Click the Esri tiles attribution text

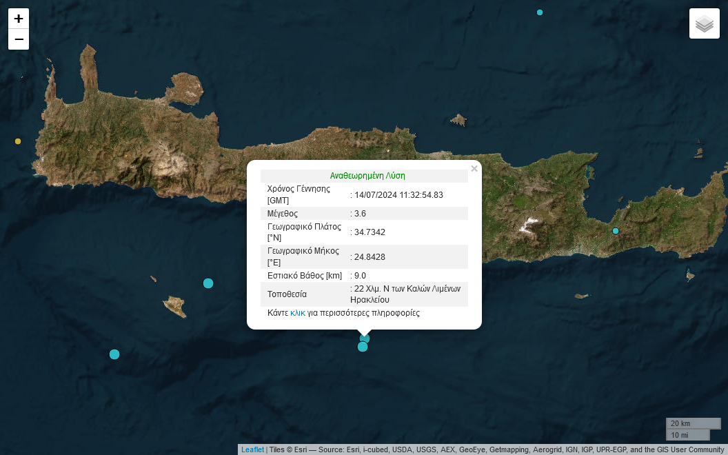(483, 449)
